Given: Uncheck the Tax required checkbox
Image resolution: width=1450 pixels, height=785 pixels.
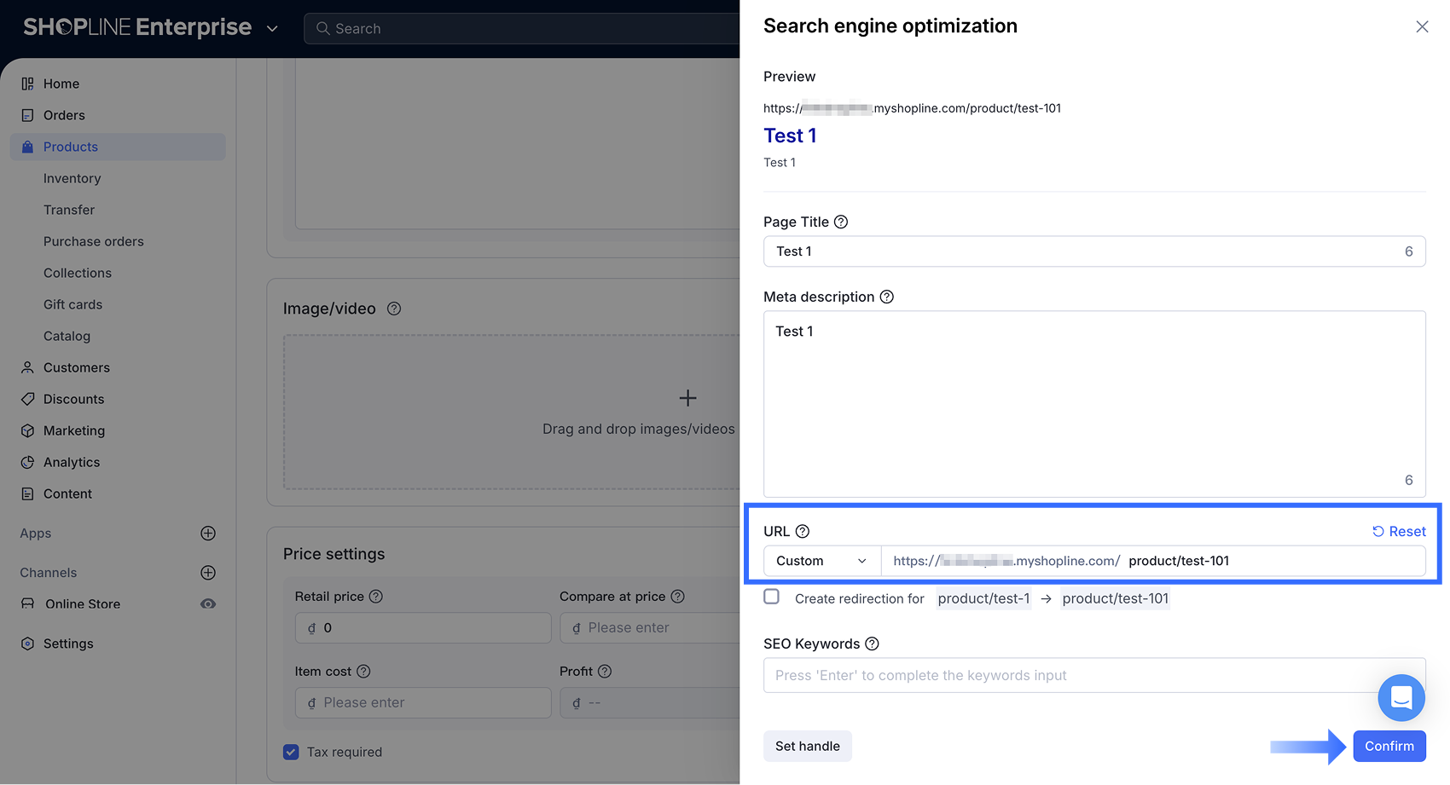Looking at the screenshot, I should pyautogui.click(x=292, y=752).
